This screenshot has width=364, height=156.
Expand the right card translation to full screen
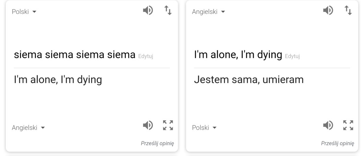pyautogui.click(x=348, y=125)
